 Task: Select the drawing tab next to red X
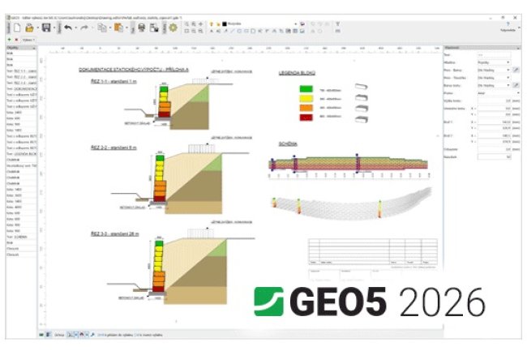click(x=28, y=40)
